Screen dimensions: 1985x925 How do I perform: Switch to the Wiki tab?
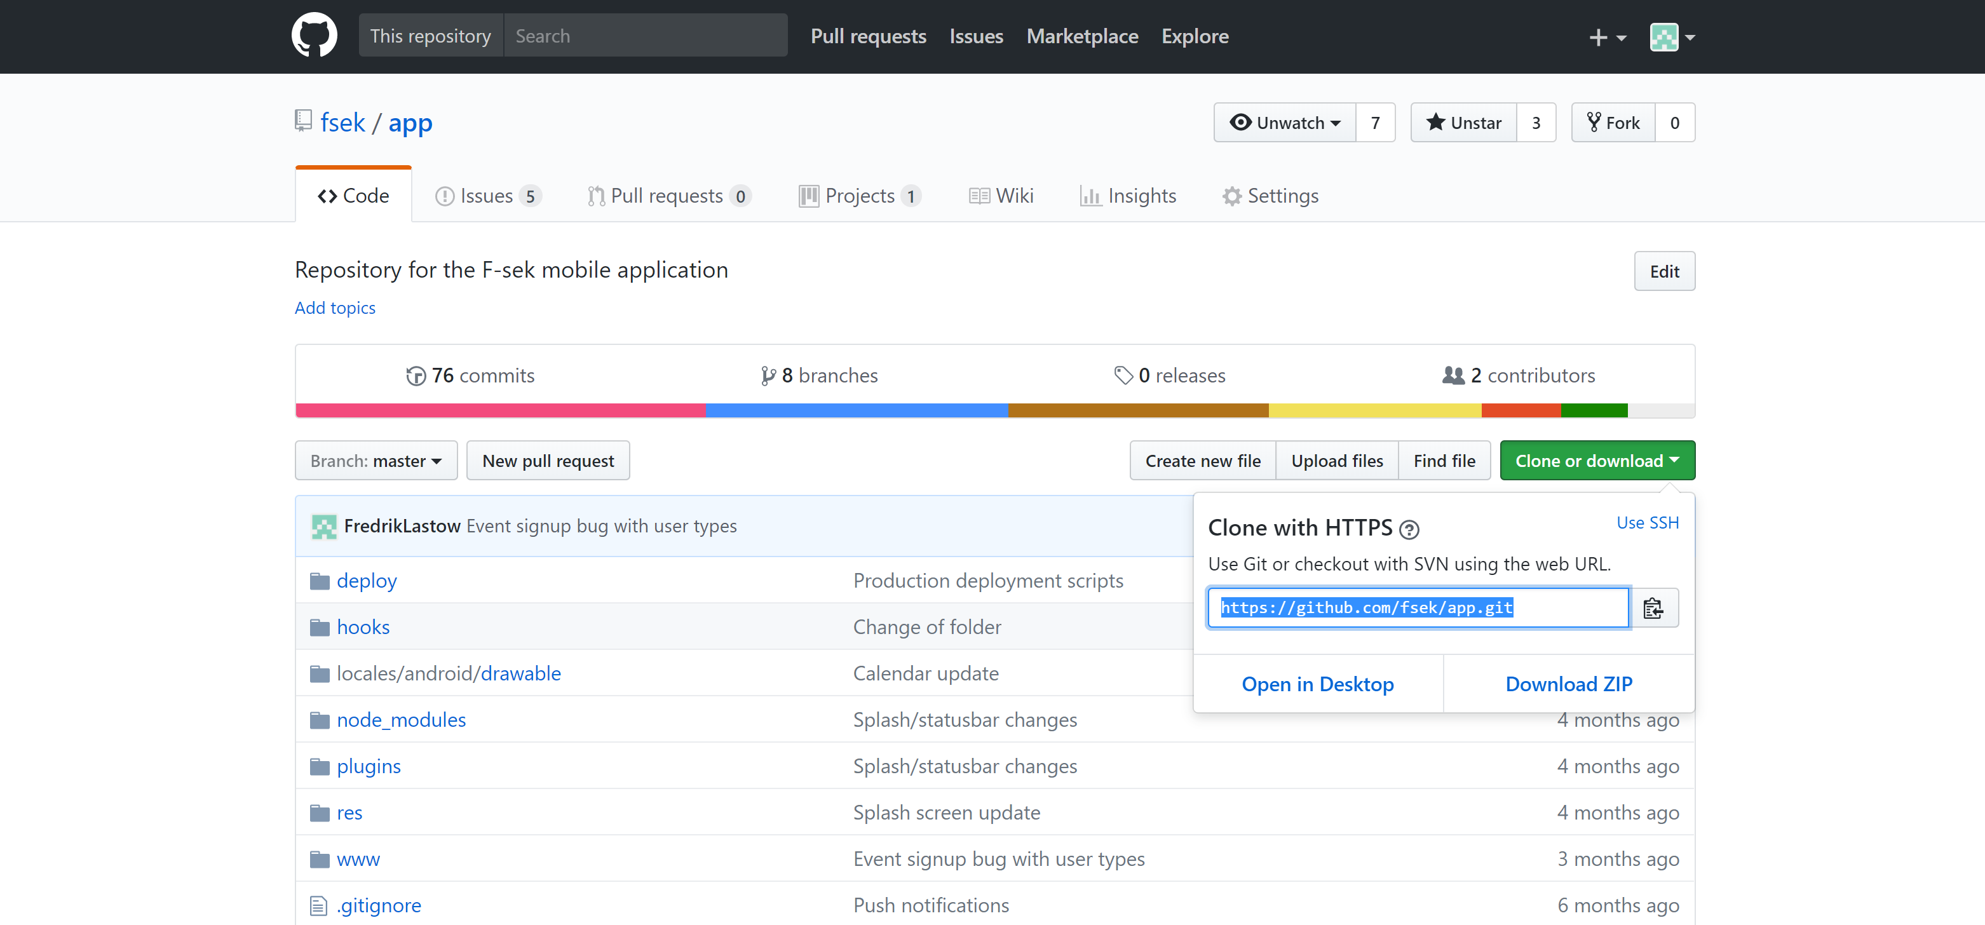[1014, 195]
